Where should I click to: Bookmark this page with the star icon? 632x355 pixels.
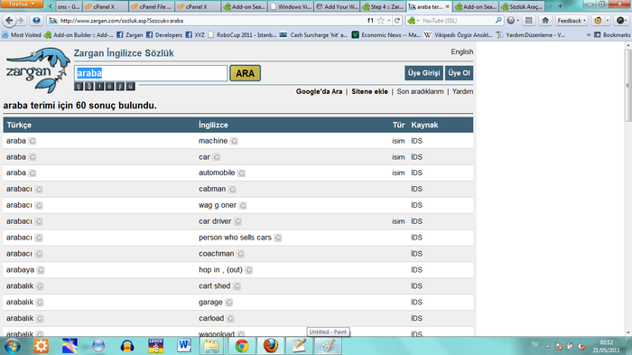tap(380, 20)
